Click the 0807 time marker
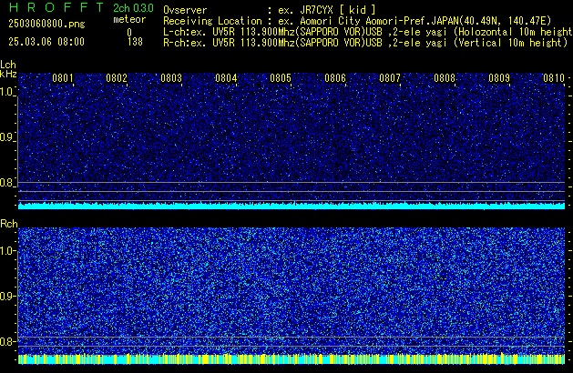The height and width of the screenshot is (373, 573). pos(390,78)
